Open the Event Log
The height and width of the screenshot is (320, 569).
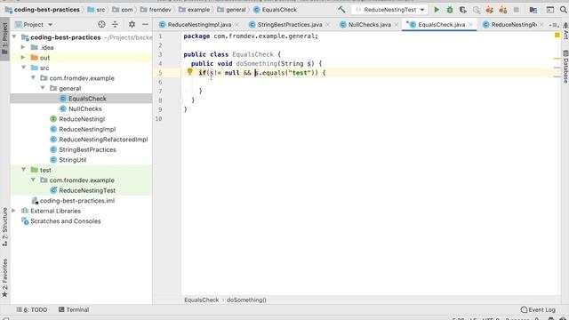pyautogui.click(x=538, y=309)
